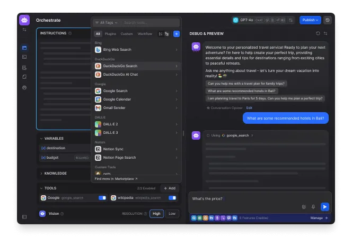Screen dimensions: 352x237
Task: Open the terminal icon in left sidebar
Action: (x=24, y=57)
